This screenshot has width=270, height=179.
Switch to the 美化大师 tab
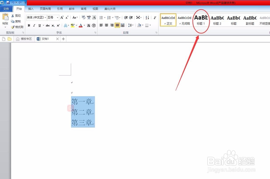tap(110, 9)
